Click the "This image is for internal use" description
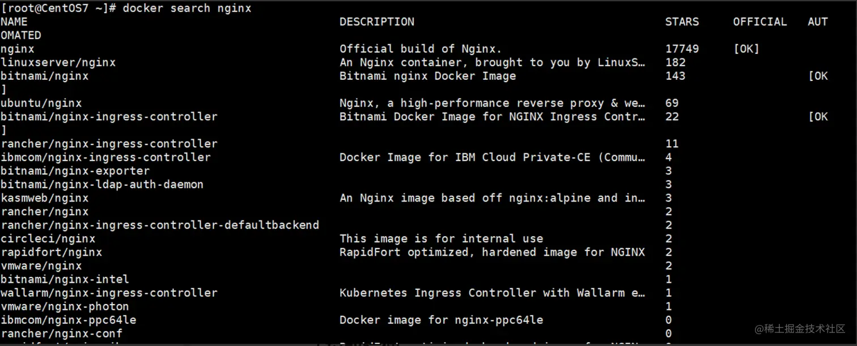 [x=441, y=238]
